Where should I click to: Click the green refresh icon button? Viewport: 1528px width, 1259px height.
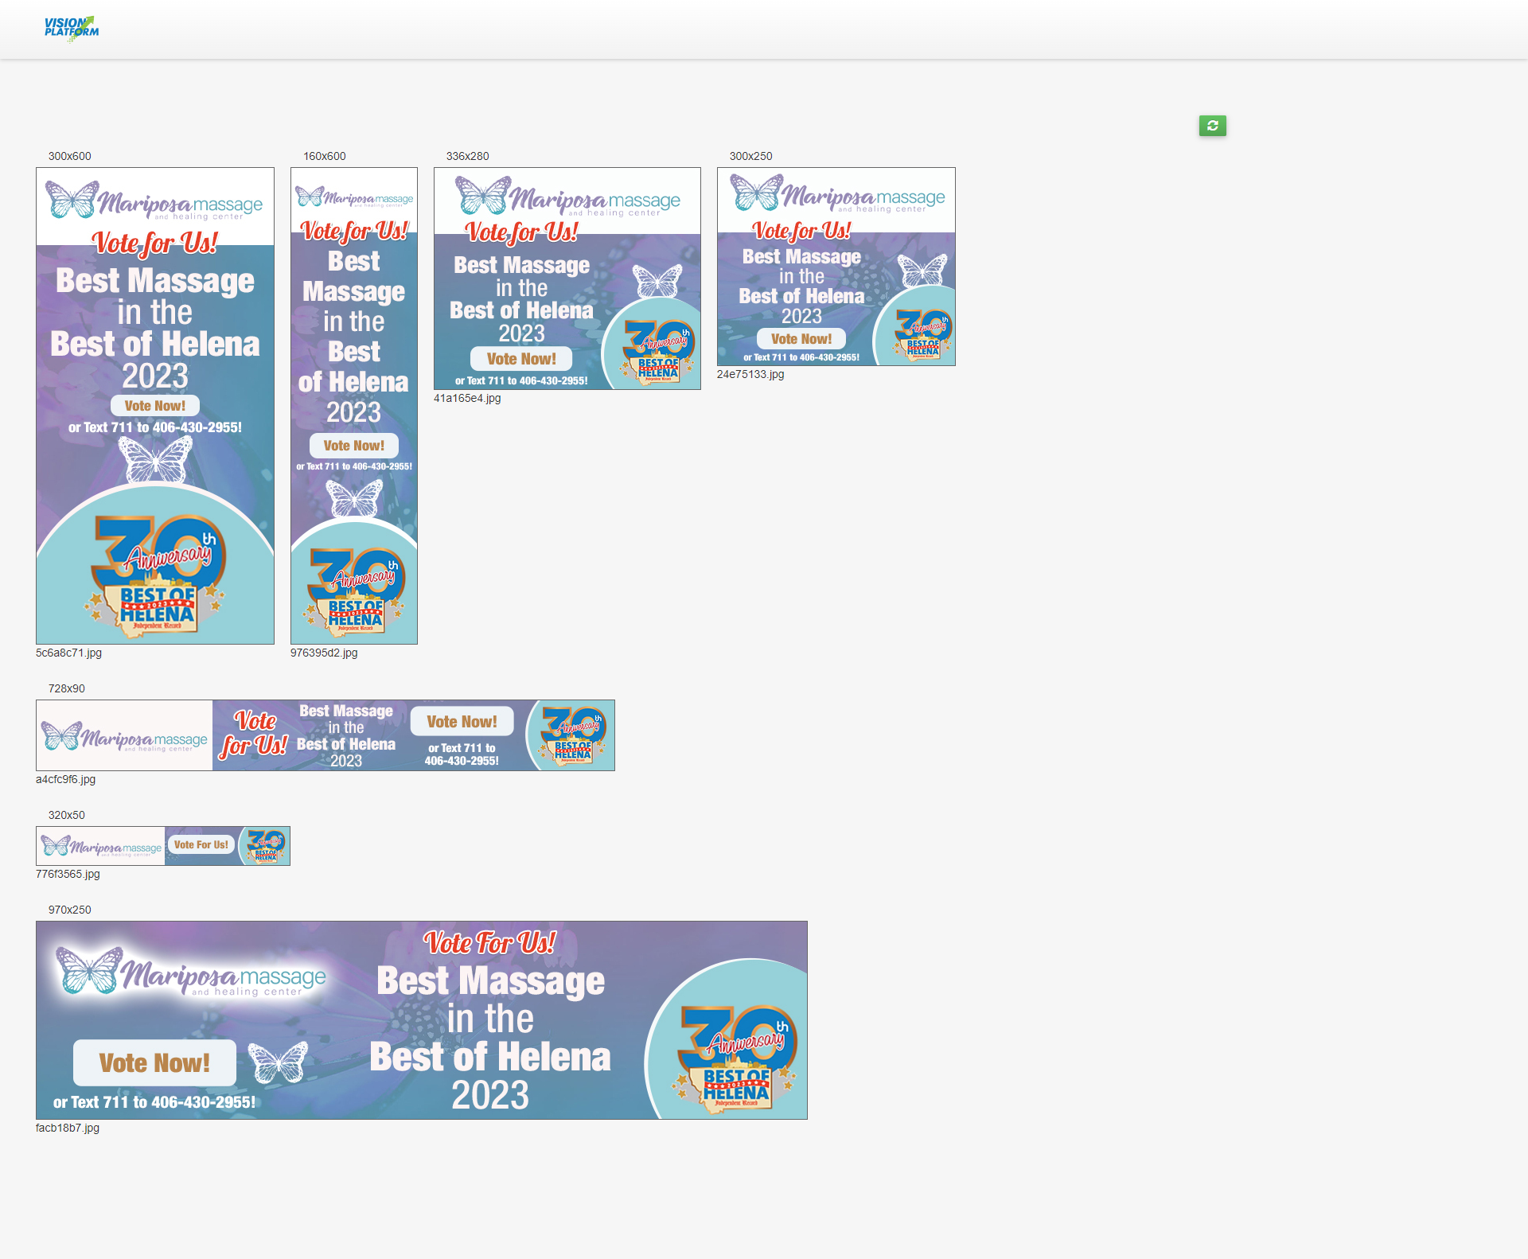[1212, 126]
